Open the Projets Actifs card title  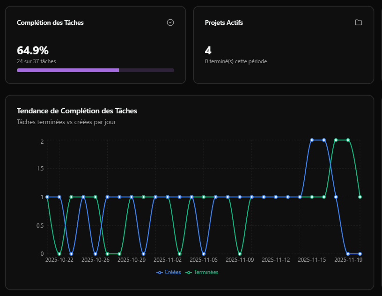(x=224, y=22)
